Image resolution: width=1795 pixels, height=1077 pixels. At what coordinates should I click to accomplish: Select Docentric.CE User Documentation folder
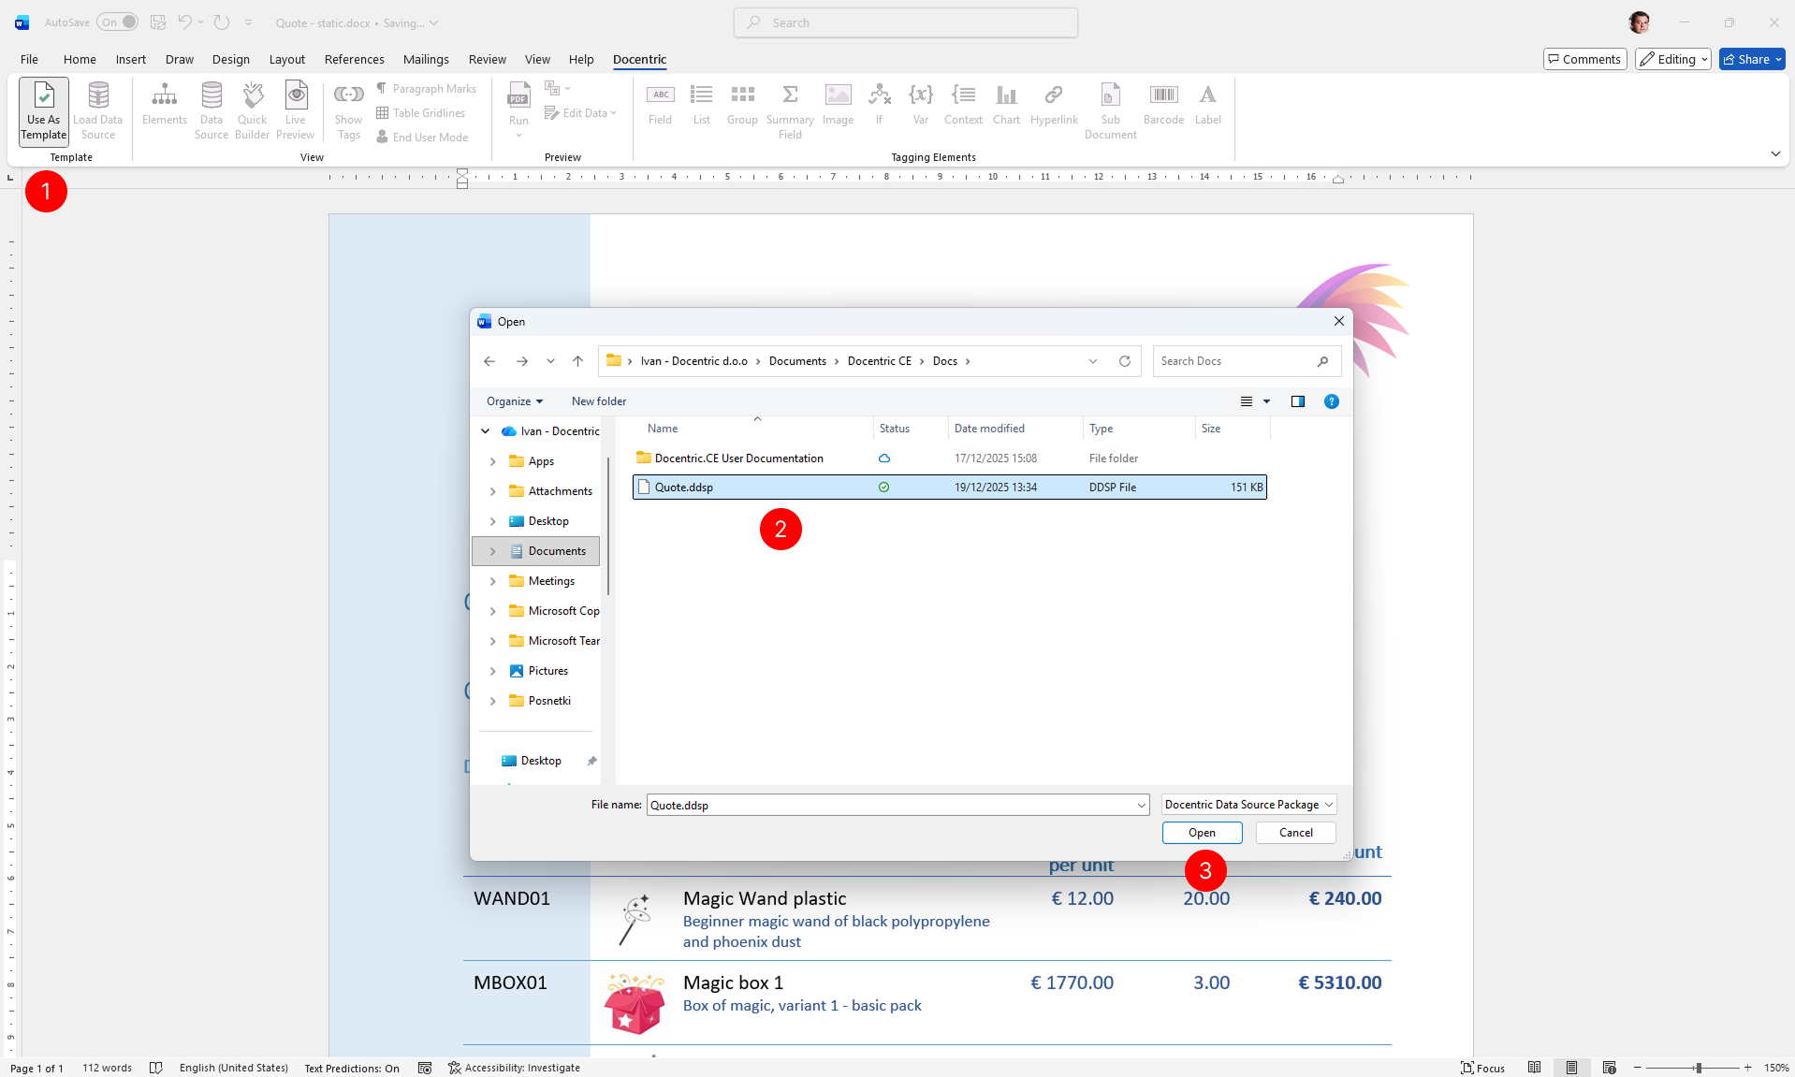[x=949, y=458]
